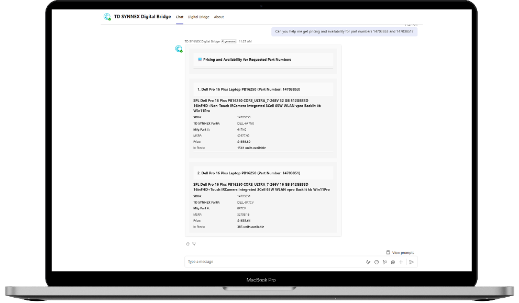
Task: Open the text formatting options
Action: tap(368, 262)
